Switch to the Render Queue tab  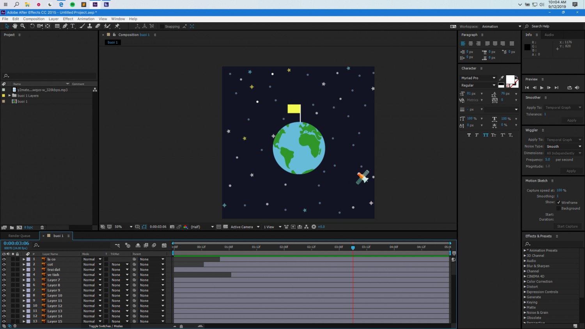[19, 236]
